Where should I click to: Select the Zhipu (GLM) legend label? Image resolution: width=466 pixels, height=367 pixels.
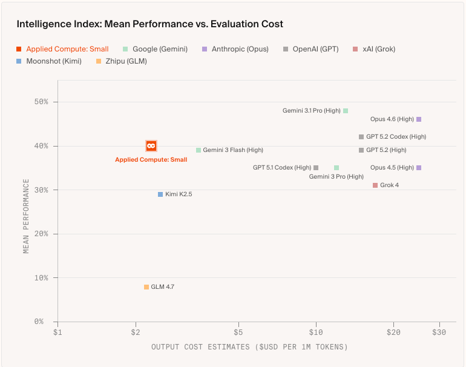click(126, 61)
